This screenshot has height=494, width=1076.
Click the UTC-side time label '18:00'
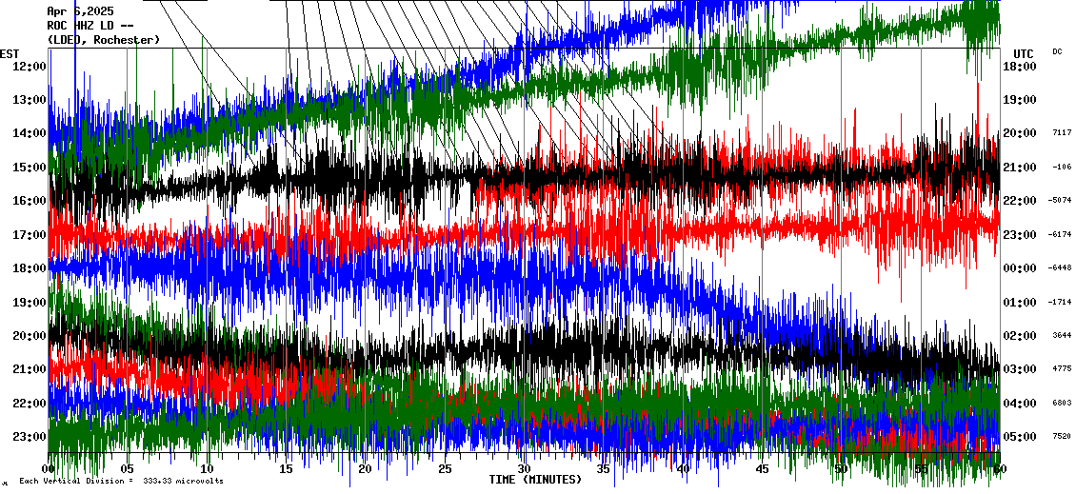point(1020,67)
